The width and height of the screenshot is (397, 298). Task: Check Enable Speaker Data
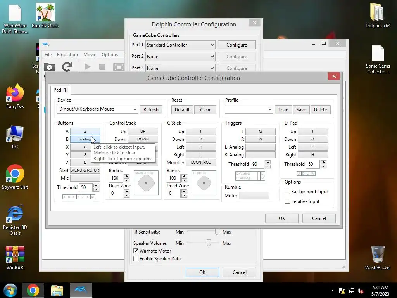136,259
